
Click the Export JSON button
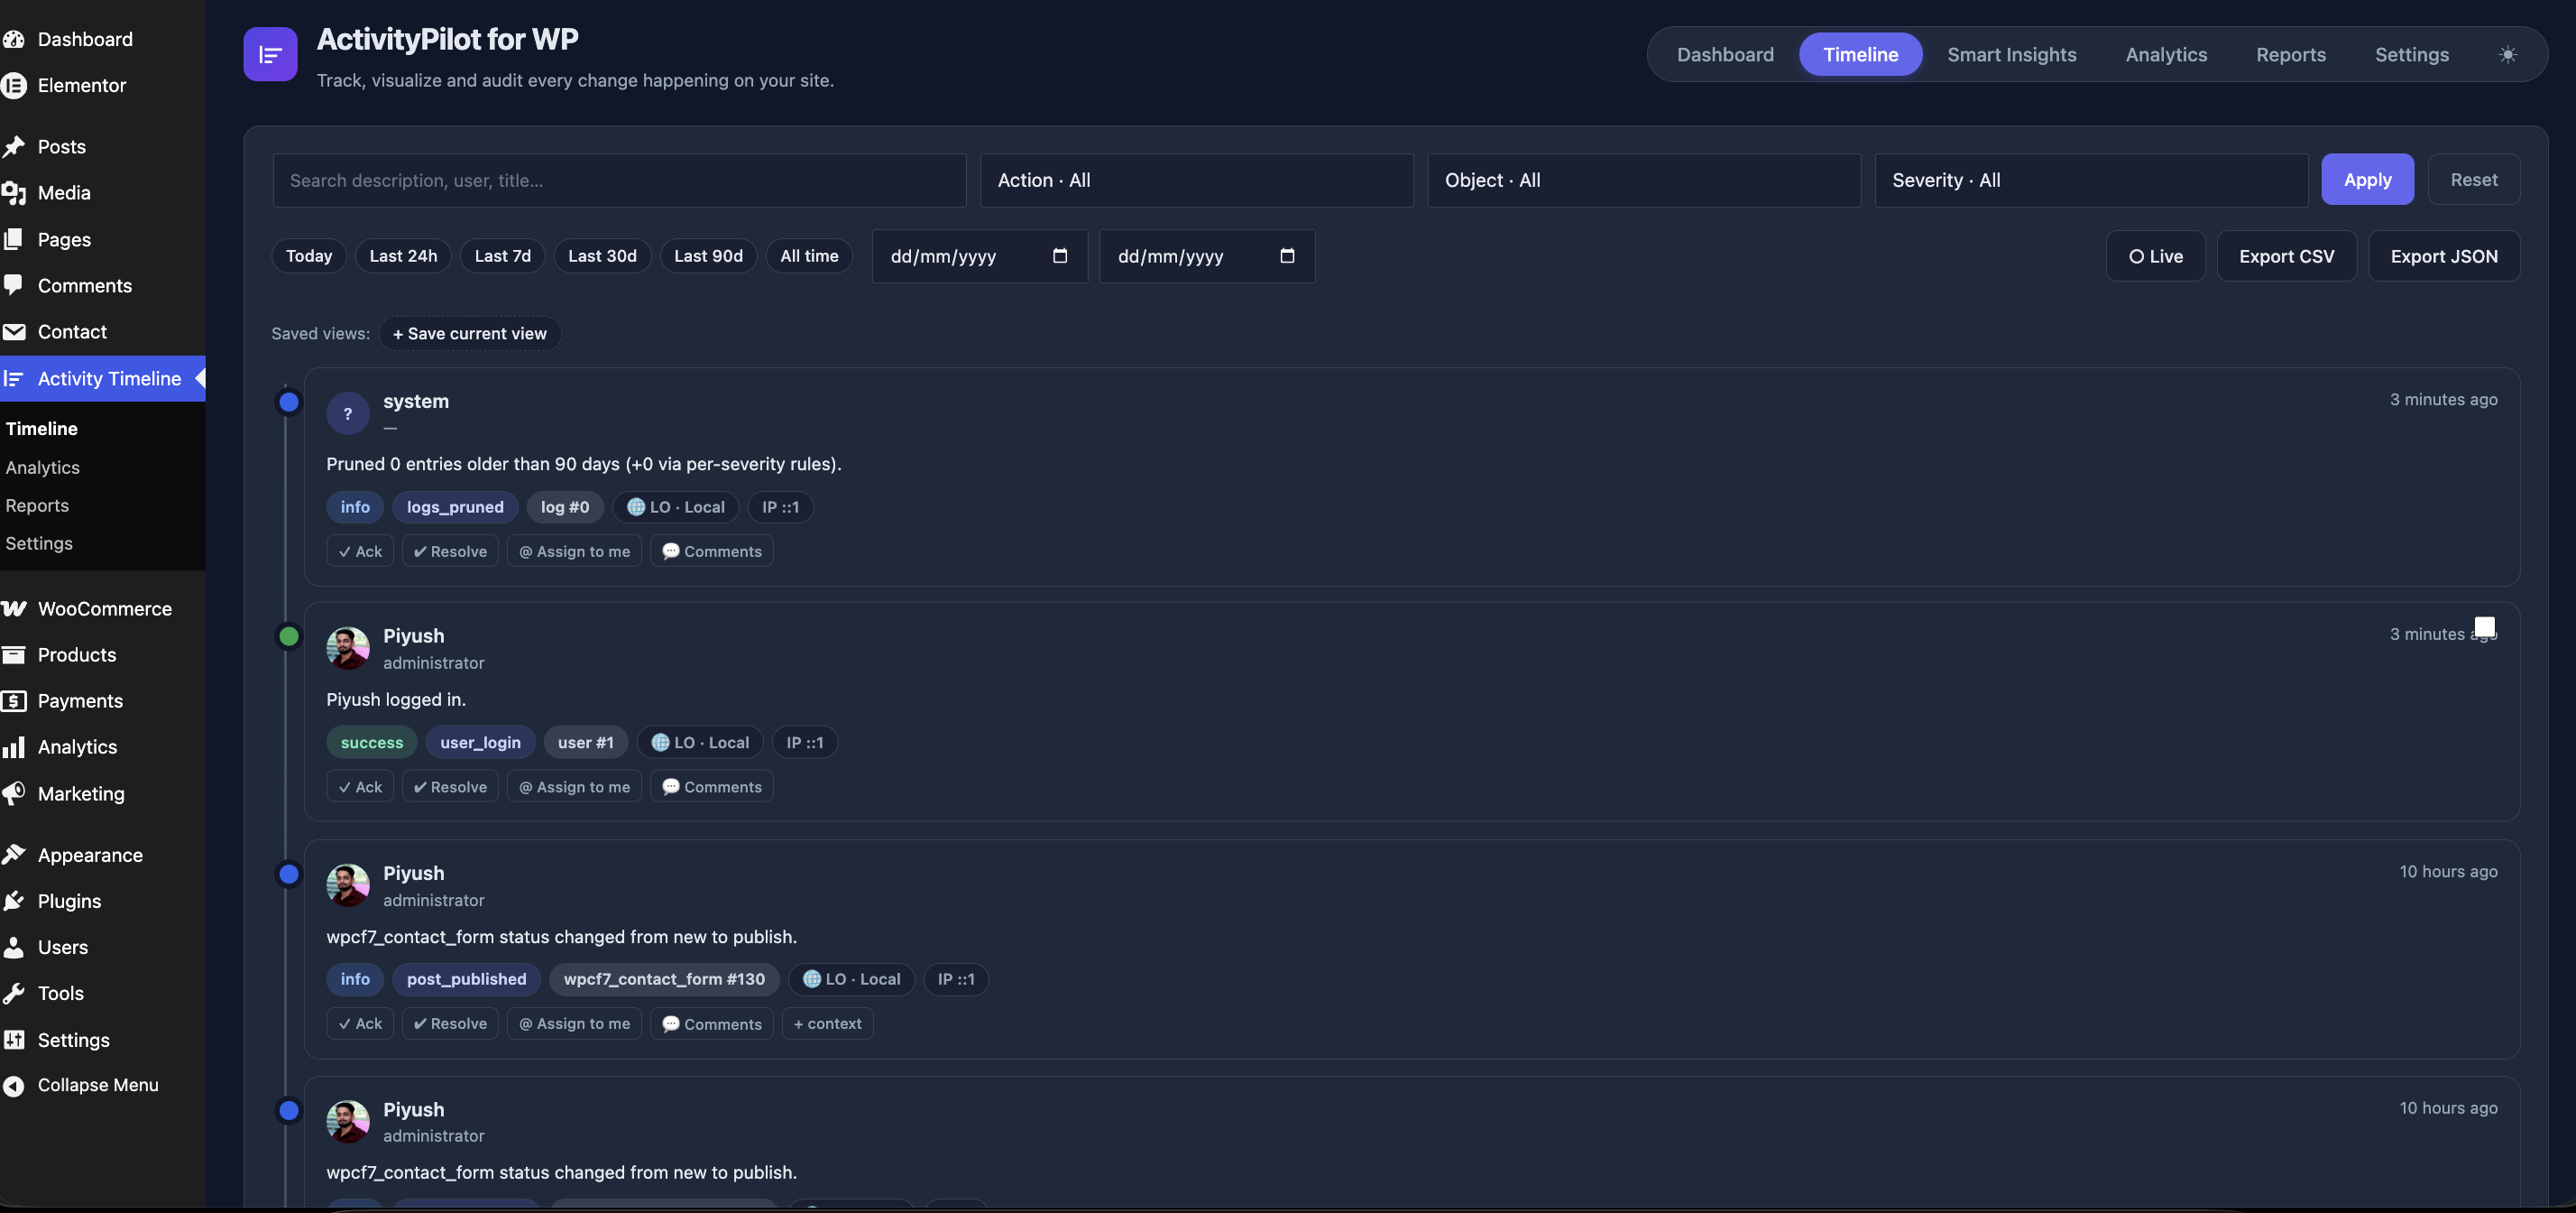click(x=2444, y=256)
